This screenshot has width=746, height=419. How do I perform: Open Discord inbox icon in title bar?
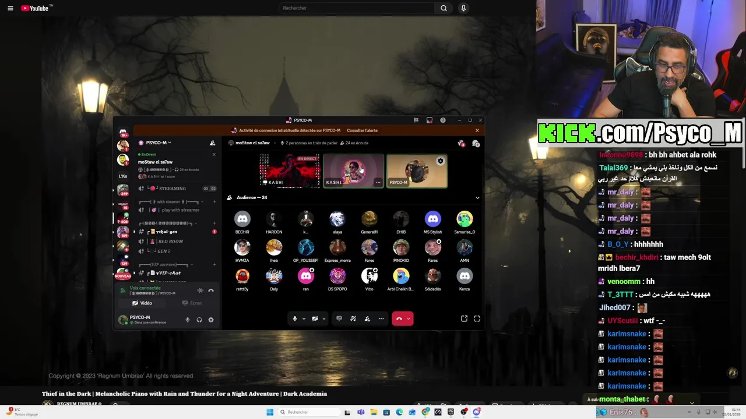pyautogui.click(x=430, y=120)
